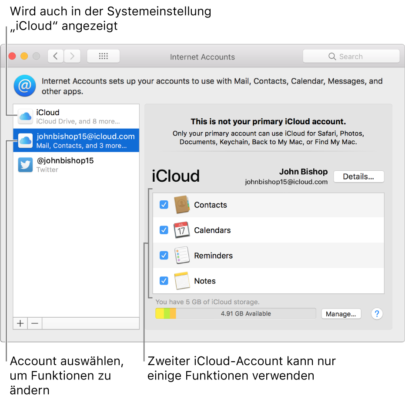405x399 pixels.
Task: Click the Notes notepad icon
Action: pos(182,280)
